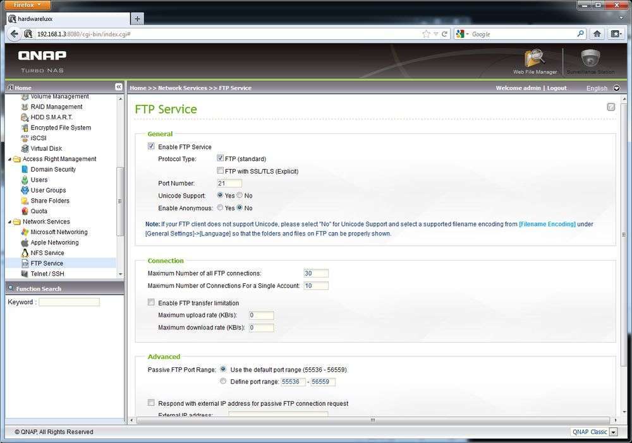This screenshot has width=632, height=443.
Task: Click the Users icon
Action: (x=25, y=180)
